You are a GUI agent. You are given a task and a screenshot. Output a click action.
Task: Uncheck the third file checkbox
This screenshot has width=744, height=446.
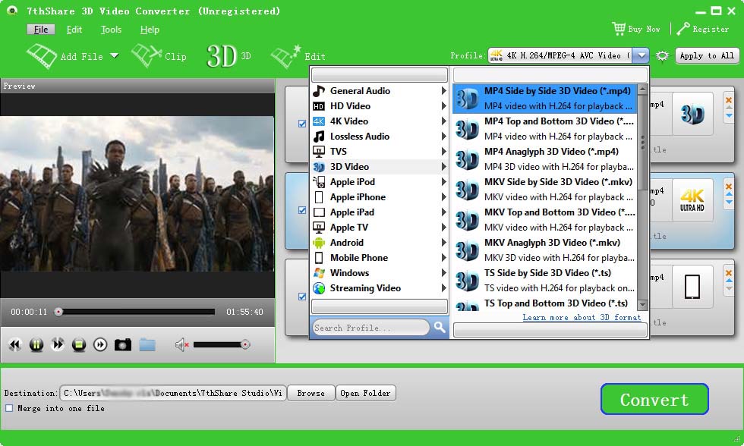(302, 297)
